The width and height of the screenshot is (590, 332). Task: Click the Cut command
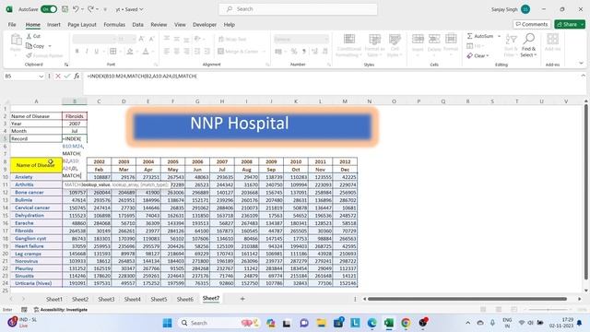click(33, 36)
